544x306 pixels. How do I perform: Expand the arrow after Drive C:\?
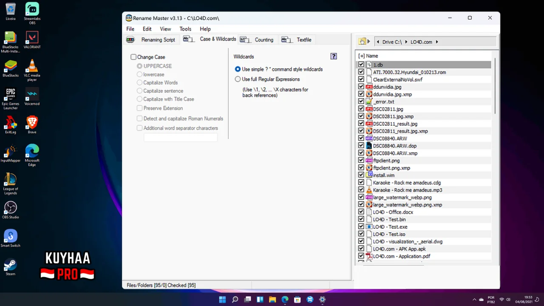(x=406, y=42)
